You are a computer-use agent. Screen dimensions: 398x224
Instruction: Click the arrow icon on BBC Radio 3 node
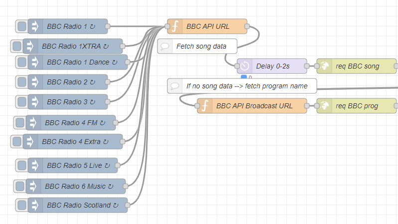(x=35, y=102)
